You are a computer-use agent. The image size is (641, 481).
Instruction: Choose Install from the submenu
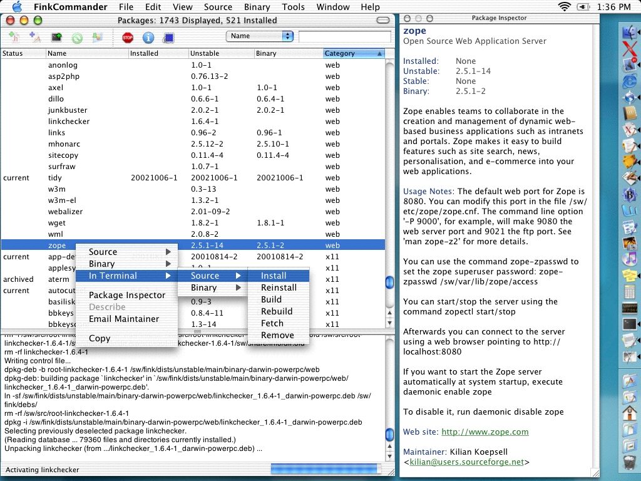279,276
